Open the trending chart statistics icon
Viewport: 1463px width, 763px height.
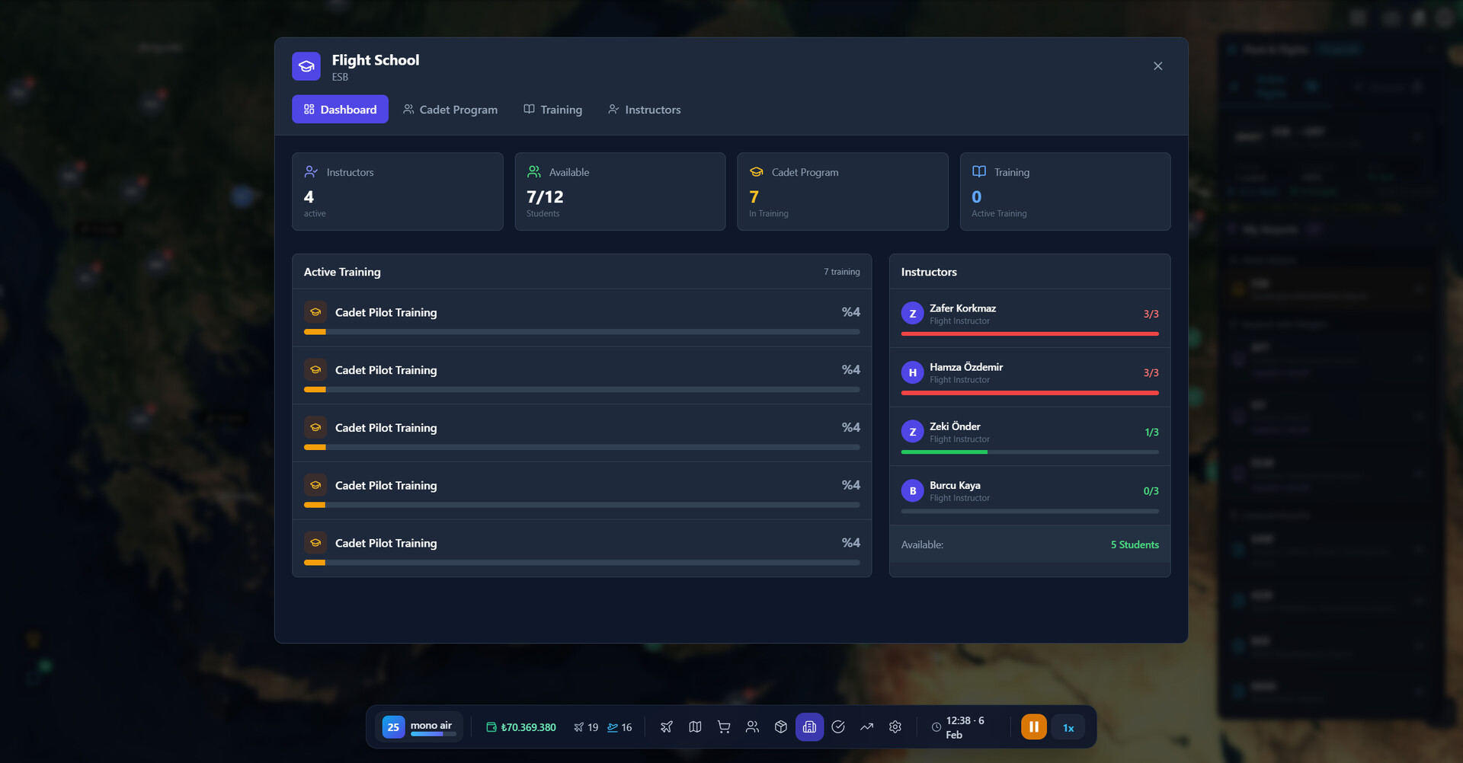click(866, 727)
